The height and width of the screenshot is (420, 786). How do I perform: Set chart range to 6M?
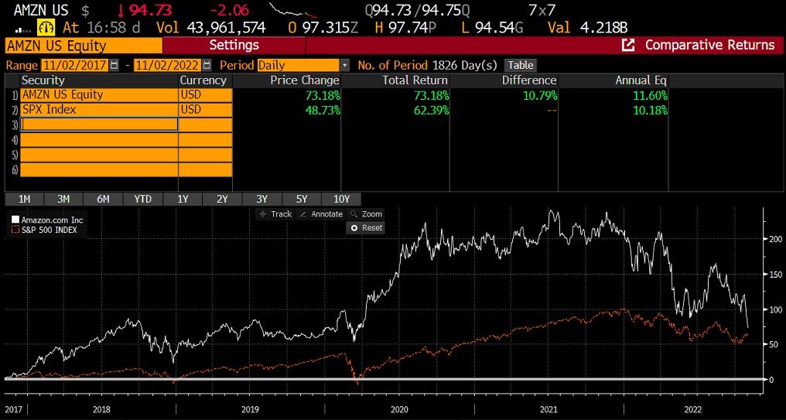coord(103,199)
